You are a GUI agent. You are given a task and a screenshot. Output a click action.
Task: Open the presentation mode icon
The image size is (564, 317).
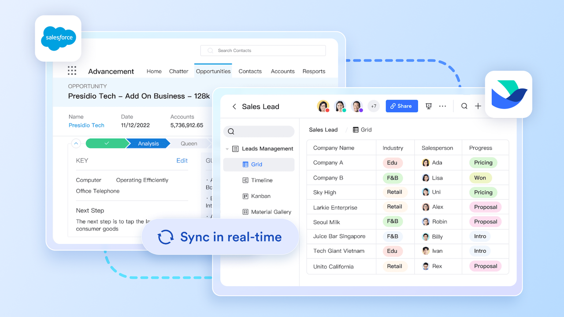pos(428,106)
